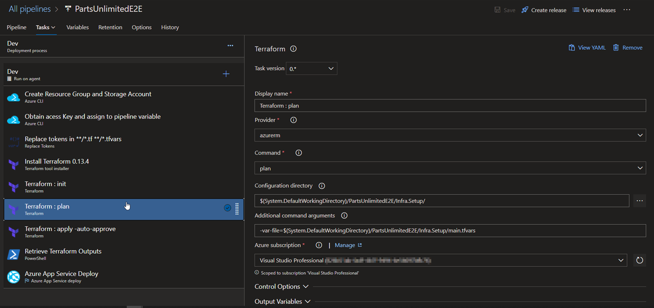Click the pipeline icon beside PartsUnlimitedE2E title
The height and width of the screenshot is (308, 654).
[69, 9]
